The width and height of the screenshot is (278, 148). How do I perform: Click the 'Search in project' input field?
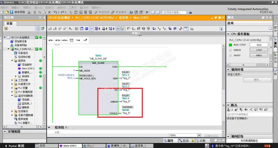(x=174, y=12)
